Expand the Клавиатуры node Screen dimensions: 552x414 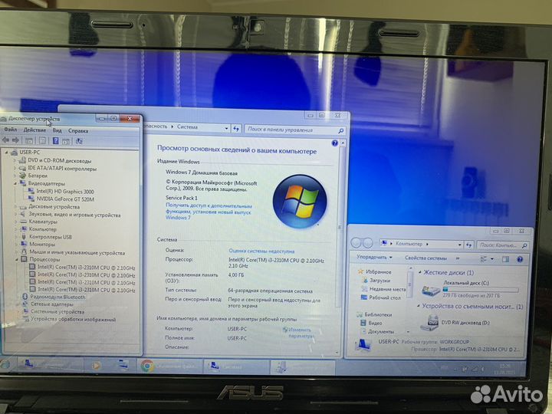pos(16,222)
